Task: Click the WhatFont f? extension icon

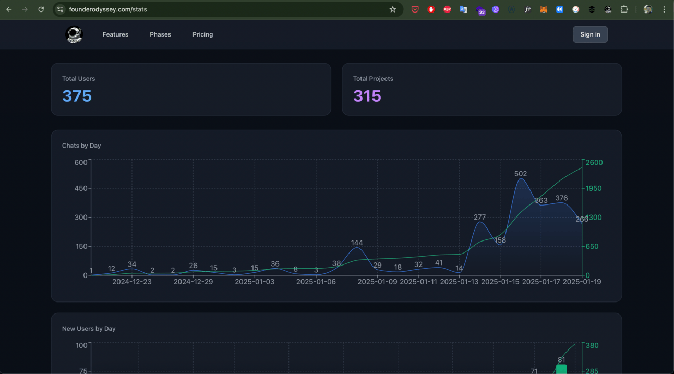Action: coord(527,9)
